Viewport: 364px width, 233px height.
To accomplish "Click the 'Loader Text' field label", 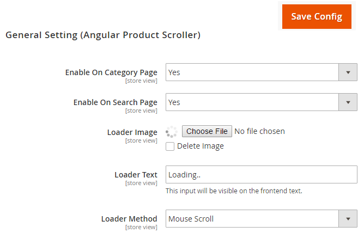I will coord(136,175).
